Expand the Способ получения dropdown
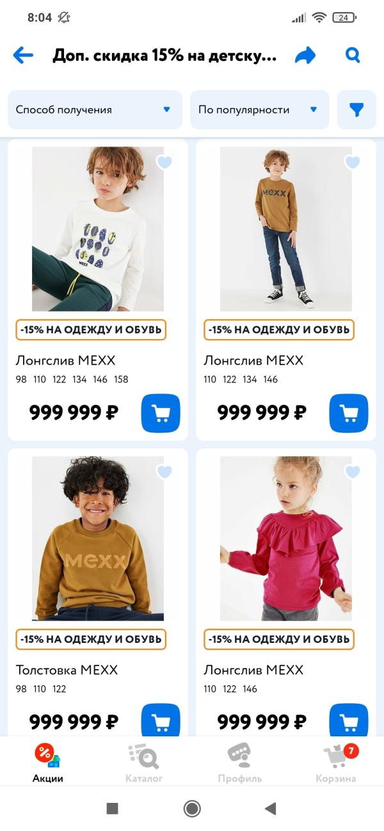The height and width of the screenshot is (831, 384). point(95,110)
